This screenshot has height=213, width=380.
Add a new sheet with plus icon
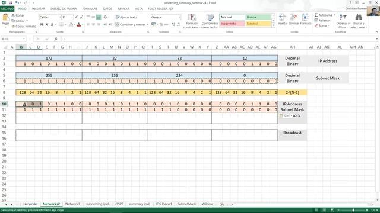click(221, 205)
